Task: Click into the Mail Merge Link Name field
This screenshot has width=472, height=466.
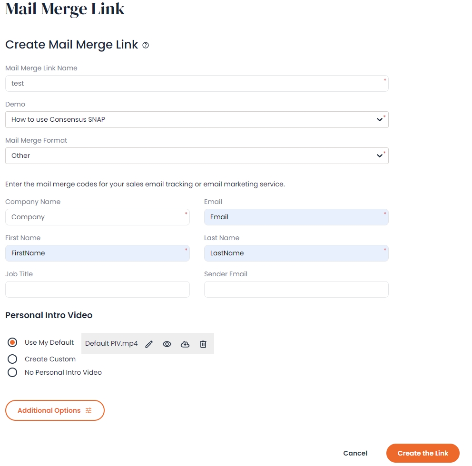Action: click(x=197, y=83)
